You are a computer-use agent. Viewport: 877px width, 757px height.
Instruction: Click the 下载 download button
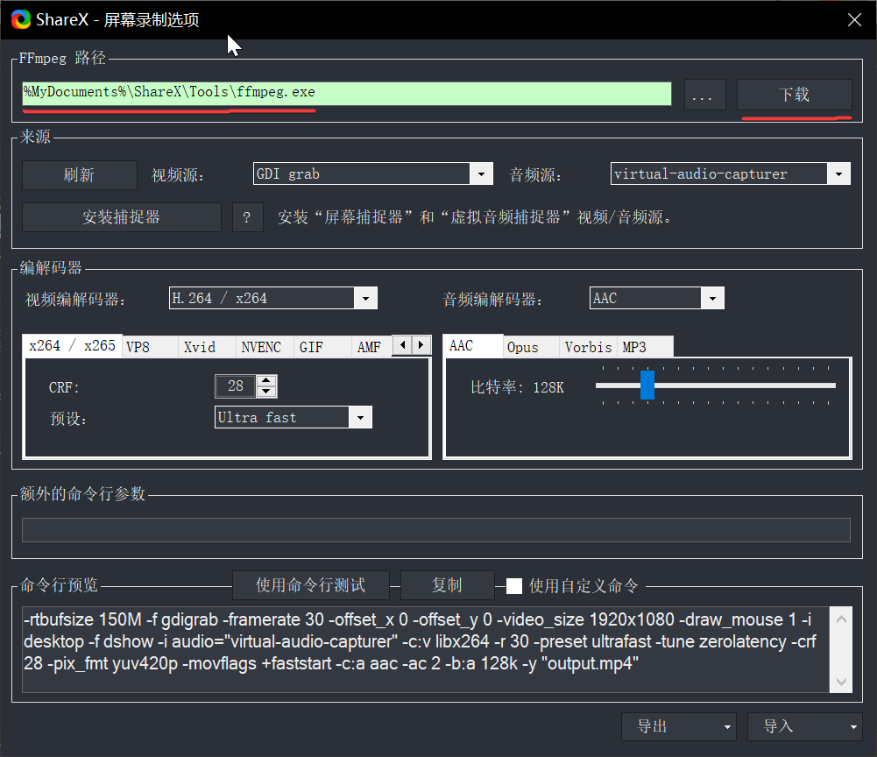tap(795, 95)
